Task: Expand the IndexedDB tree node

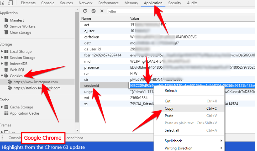Action: click(x=2, y=64)
